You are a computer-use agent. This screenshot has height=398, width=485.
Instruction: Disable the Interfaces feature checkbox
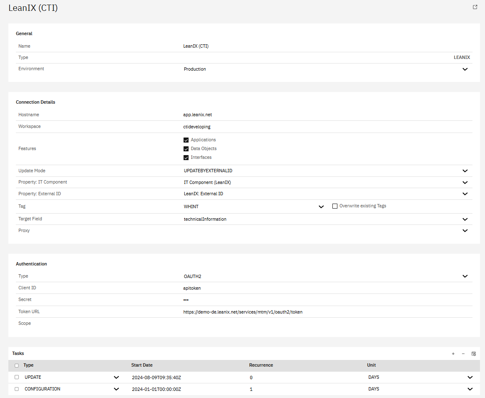tap(186, 158)
